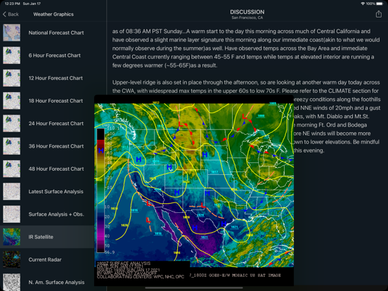Select IR Satellite list row

(x=47, y=237)
